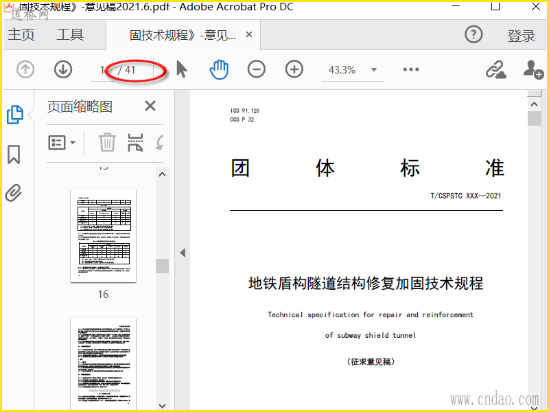
Task: Click the text CCS P 32
Action: tap(242, 119)
